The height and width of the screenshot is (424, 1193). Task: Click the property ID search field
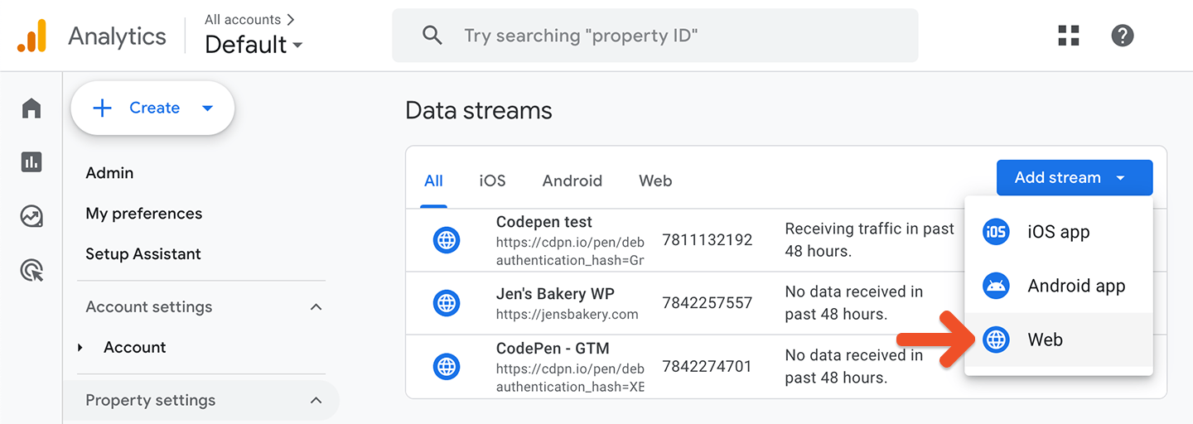(654, 36)
